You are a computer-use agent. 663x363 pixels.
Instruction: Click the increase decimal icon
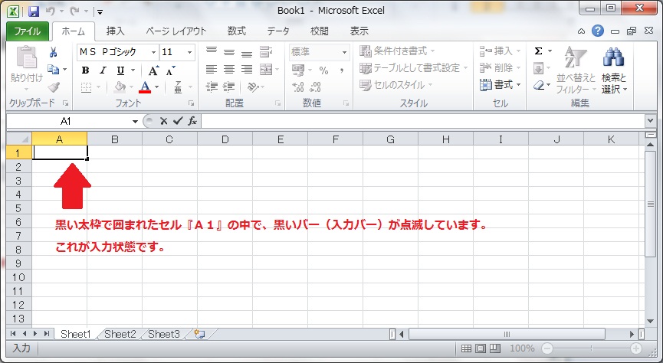pos(298,87)
